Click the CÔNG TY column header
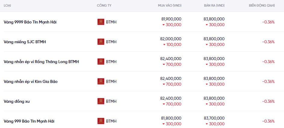Viewport: 284px width, 128px height. click(104, 5)
